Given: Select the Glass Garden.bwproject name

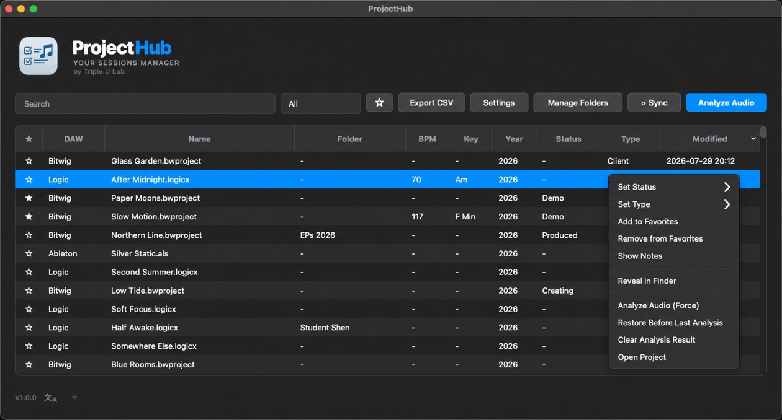Looking at the screenshot, I should (x=156, y=161).
